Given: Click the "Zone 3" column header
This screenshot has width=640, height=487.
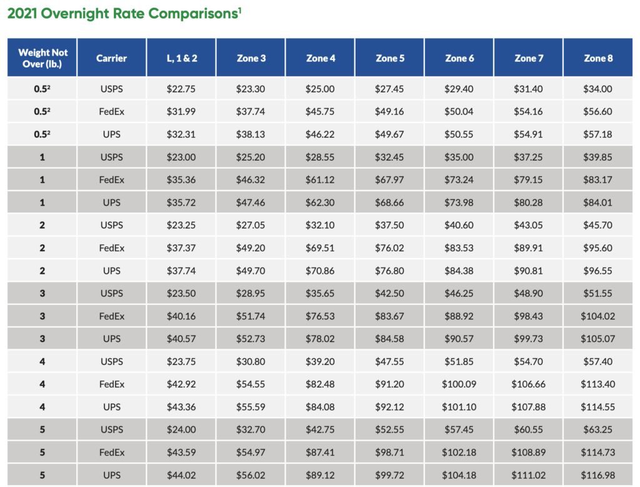Looking at the screenshot, I should point(251,58).
